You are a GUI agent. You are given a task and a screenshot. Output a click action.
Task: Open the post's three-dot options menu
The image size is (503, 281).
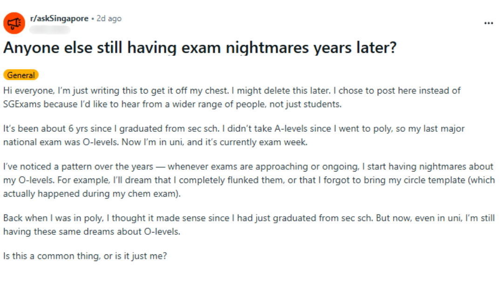[488, 23]
